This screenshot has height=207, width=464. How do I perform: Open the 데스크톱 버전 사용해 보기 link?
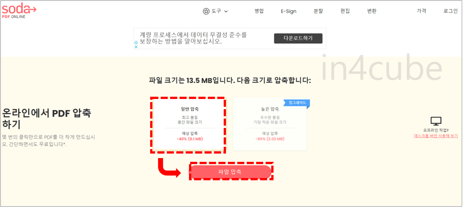pyautogui.click(x=436, y=135)
